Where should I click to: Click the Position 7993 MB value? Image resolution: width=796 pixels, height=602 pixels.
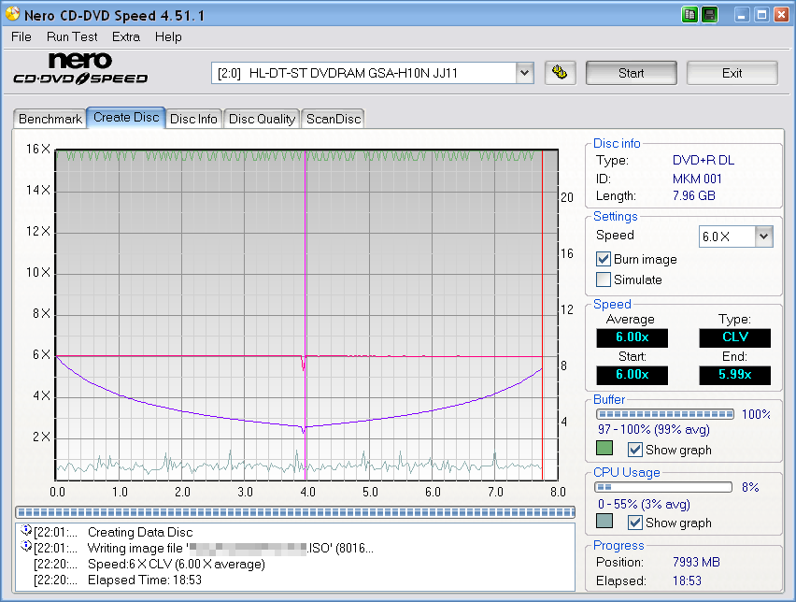[696, 562]
